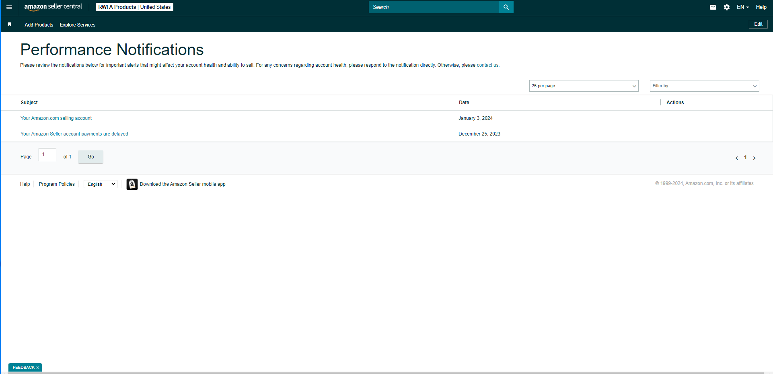
Task: Click the Performance Notifications heading
Action: [x=112, y=50]
